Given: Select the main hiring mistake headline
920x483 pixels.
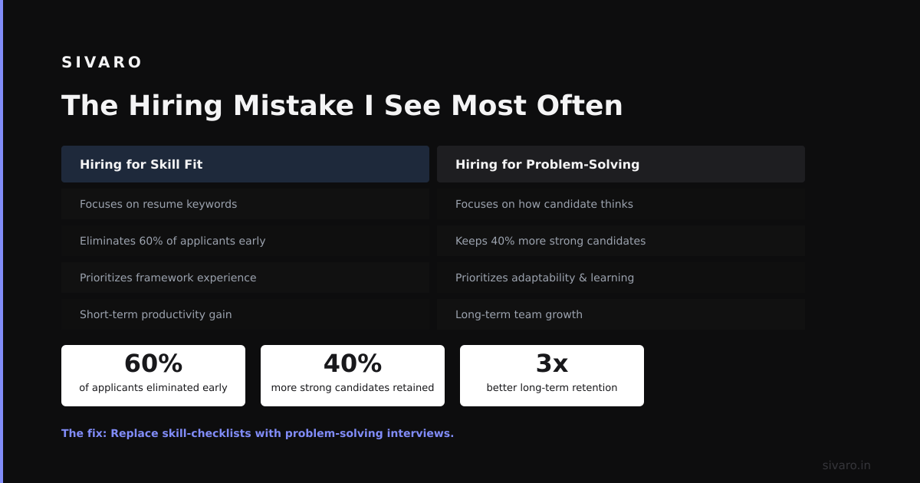Looking at the screenshot, I should [x=342, y=105].
